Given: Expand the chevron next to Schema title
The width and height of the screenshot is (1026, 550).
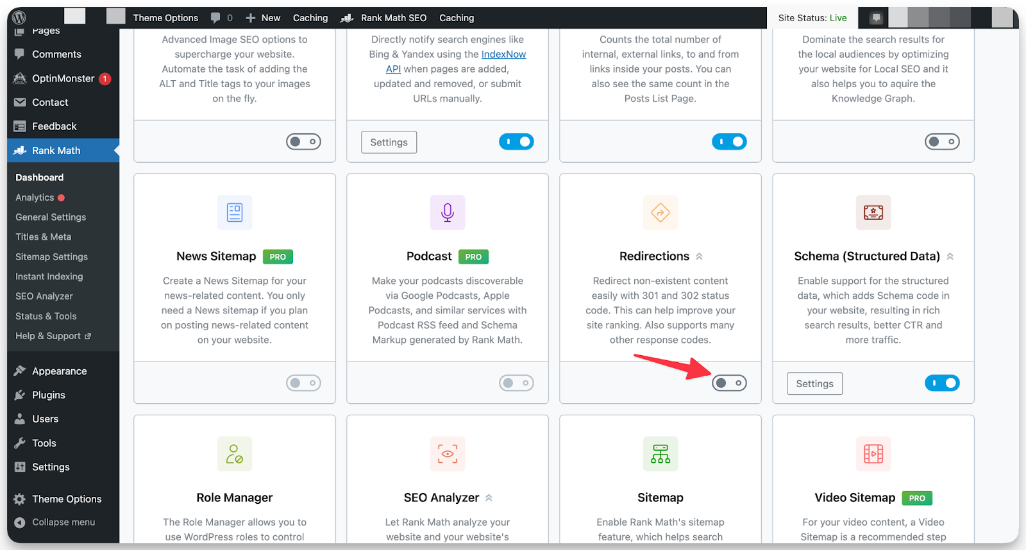Looking at the screenshot, I should pyautogui.click(x=950, y=256).
